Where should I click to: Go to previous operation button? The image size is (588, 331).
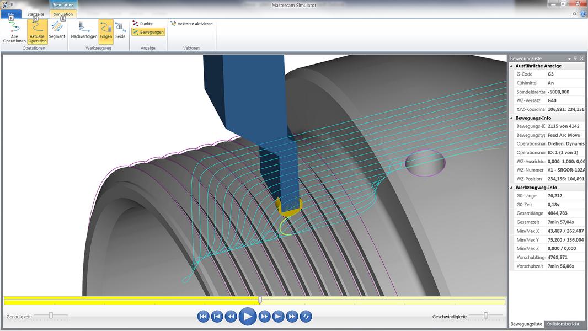pyautogui.click(x=217, y=316)
